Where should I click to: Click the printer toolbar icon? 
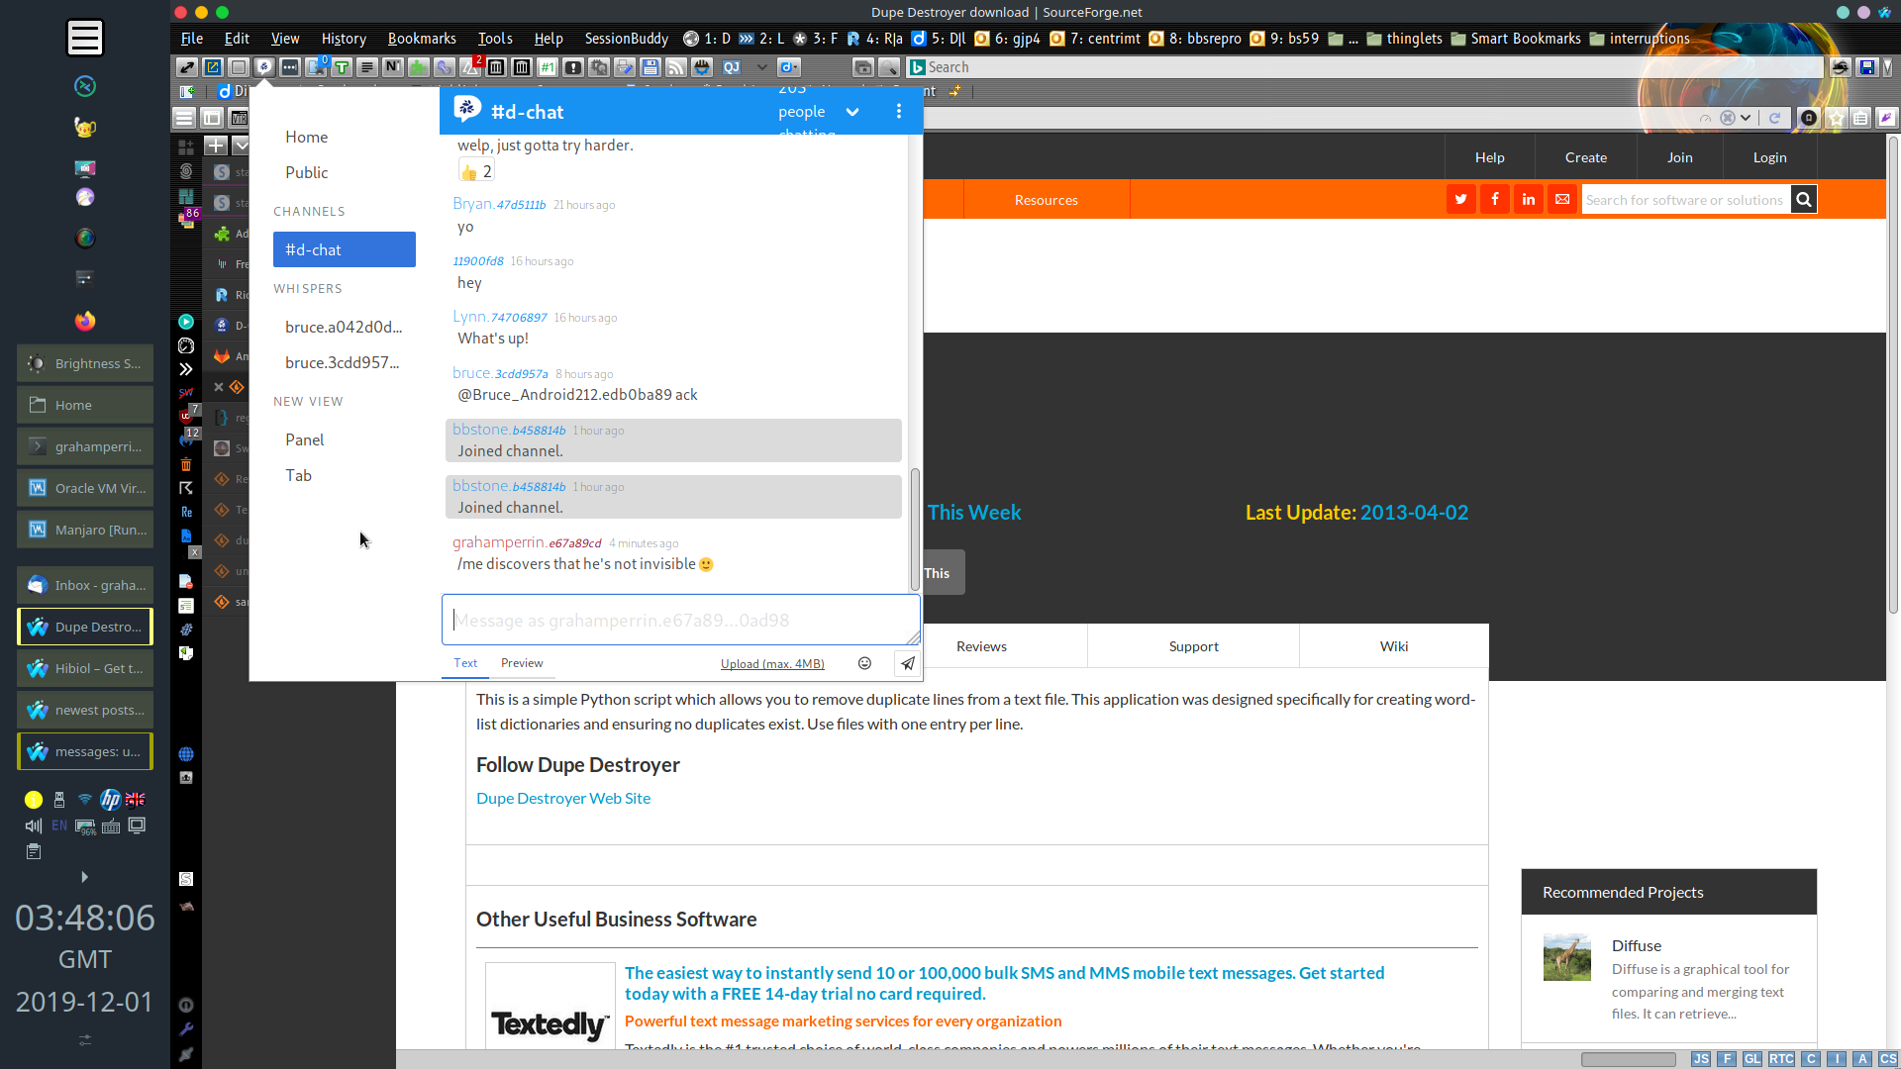625,67
